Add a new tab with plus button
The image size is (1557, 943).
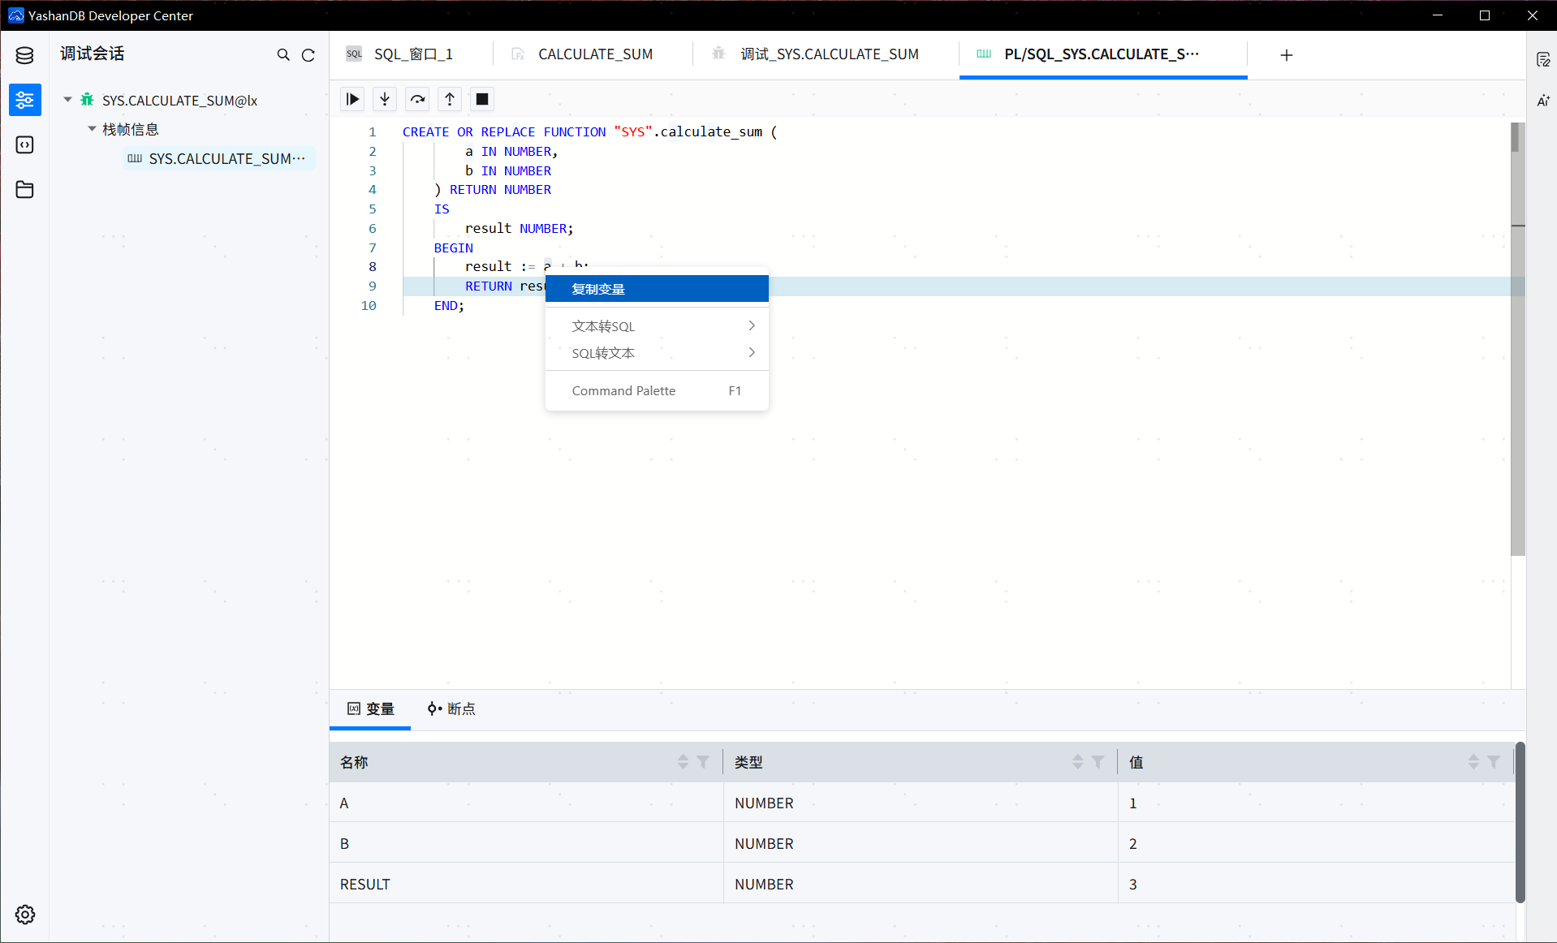[x=1287, y=55]
